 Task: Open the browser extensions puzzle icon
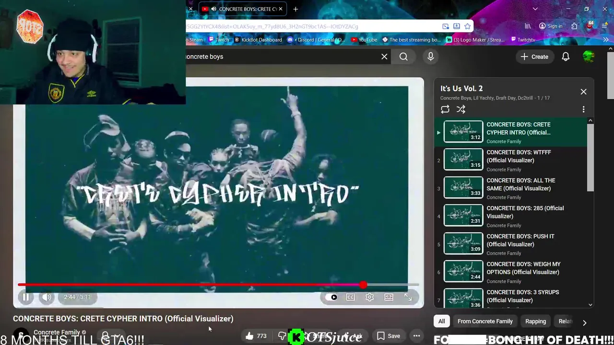click(x=574, y=26)
